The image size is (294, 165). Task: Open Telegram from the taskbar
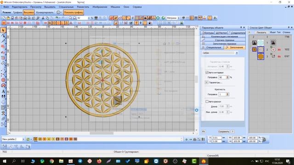tap(80, 161)
